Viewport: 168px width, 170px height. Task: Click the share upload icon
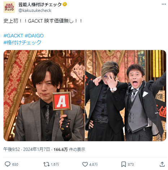(x=162, y=164)
